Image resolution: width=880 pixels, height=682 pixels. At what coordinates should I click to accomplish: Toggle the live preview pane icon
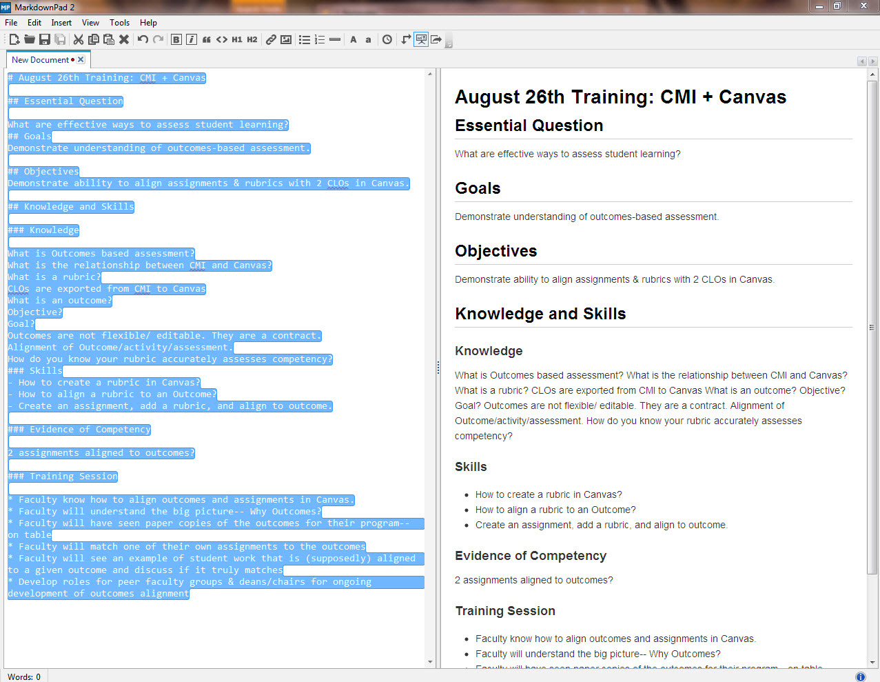(x=421, y=39)
